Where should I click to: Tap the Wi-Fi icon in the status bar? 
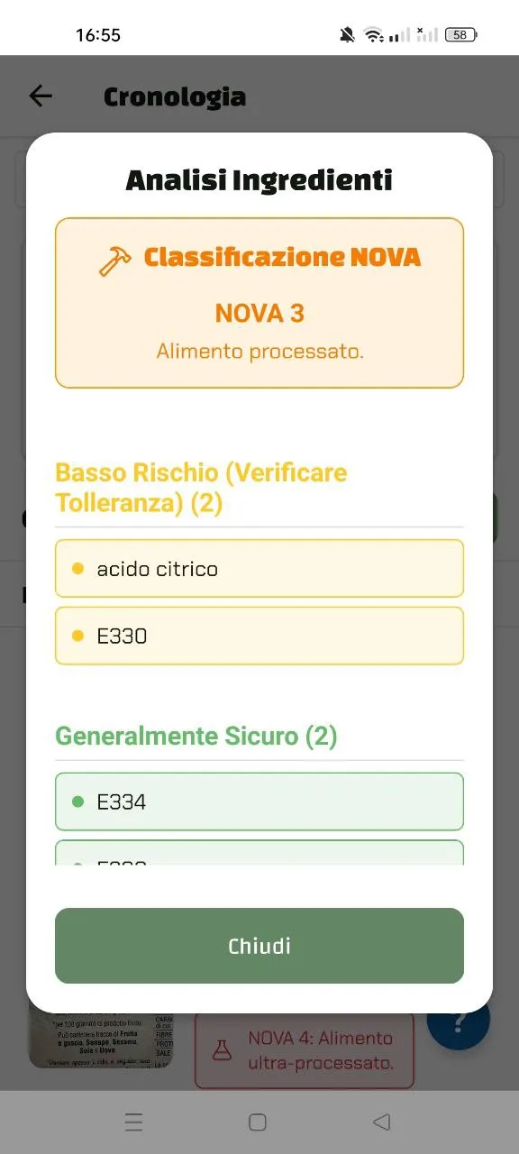(372, 34)
